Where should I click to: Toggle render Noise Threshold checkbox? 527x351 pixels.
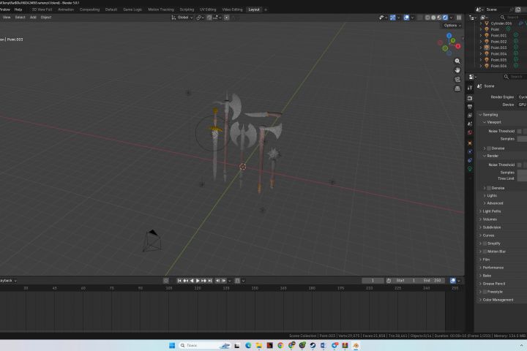(520, 165)
